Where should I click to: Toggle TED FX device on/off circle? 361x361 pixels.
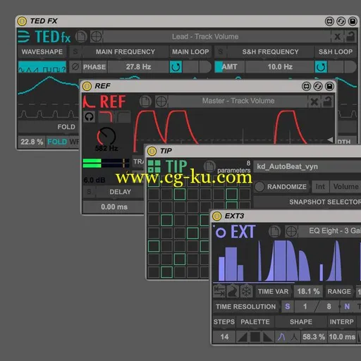[x=22, y=21]
